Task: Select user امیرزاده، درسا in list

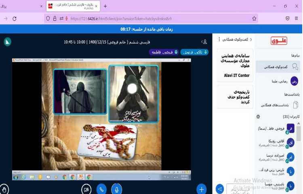Action: pyautogui.click(x=276, y=157)
